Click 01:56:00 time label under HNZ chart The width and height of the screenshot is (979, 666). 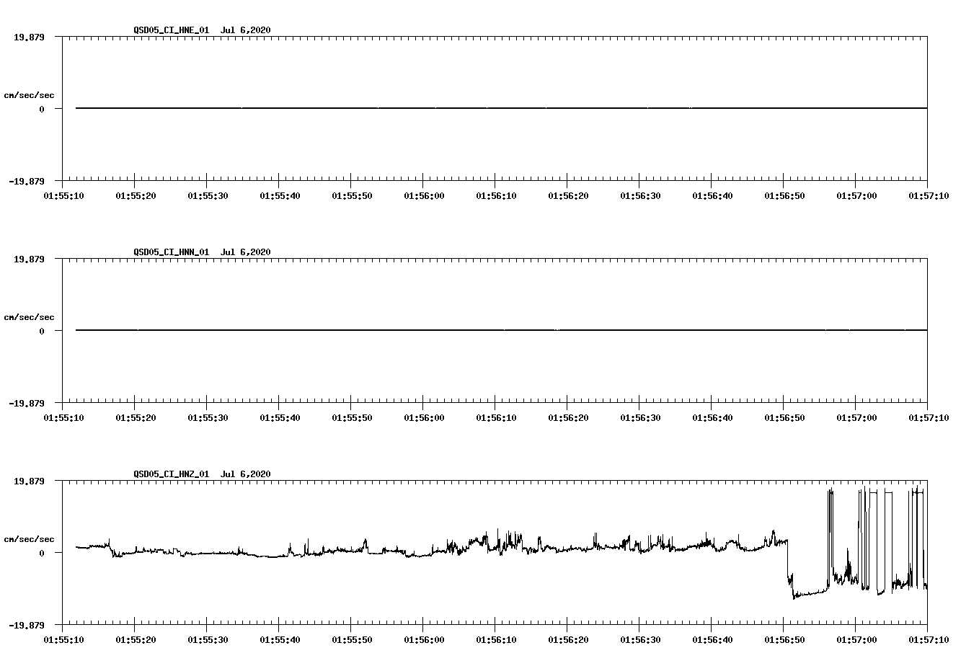coord(423,639)
